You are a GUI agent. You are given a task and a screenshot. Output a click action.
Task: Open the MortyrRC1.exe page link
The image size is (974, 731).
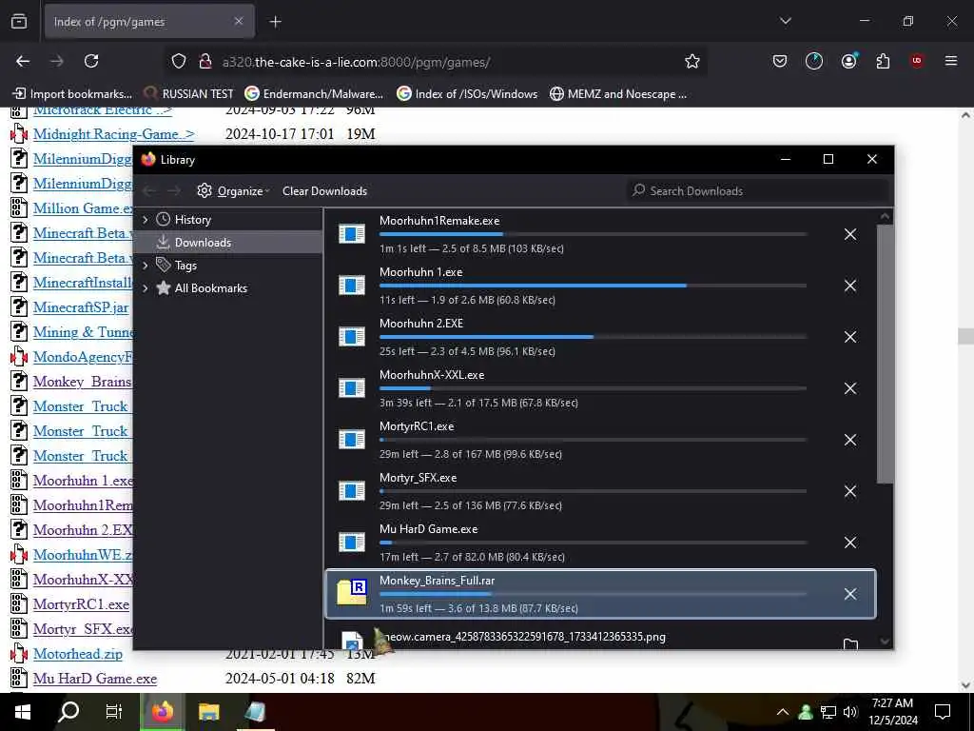(x=82, y=604)
